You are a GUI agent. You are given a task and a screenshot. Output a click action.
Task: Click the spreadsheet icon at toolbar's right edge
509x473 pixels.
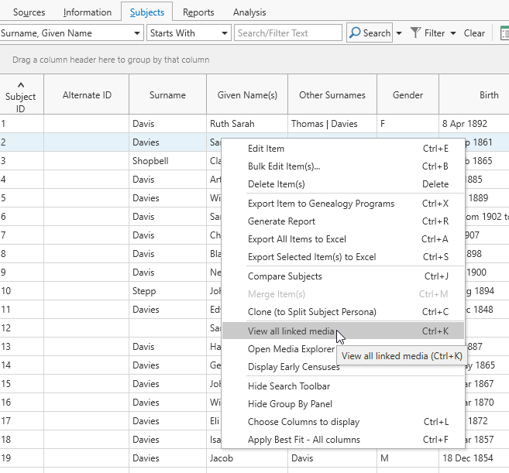[x=504, y=33]
